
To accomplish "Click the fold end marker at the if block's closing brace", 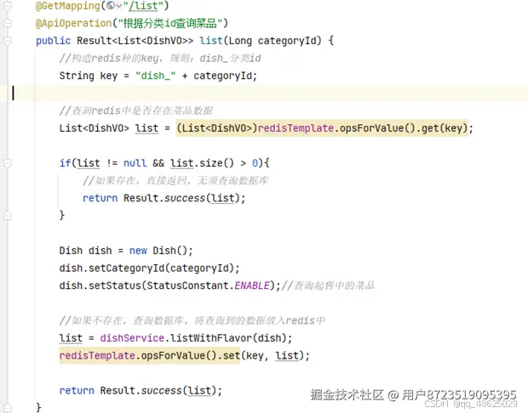I will coord(8,215).
